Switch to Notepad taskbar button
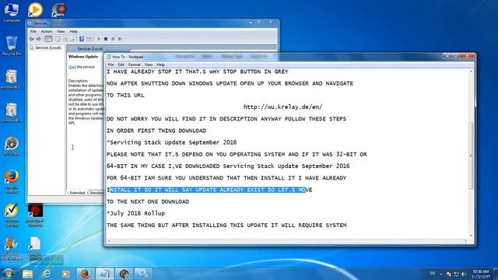 point(104,274)
